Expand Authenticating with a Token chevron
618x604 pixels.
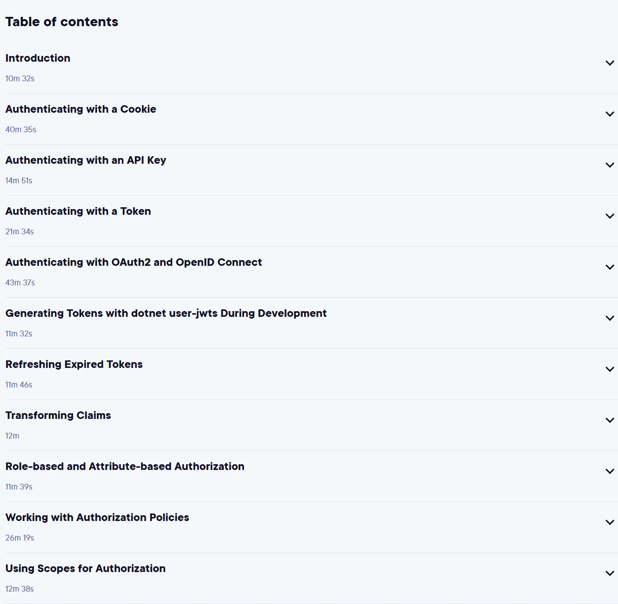[610, 216]
